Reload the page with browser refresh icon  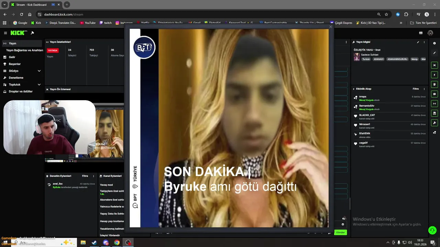[x=21, y=14]
